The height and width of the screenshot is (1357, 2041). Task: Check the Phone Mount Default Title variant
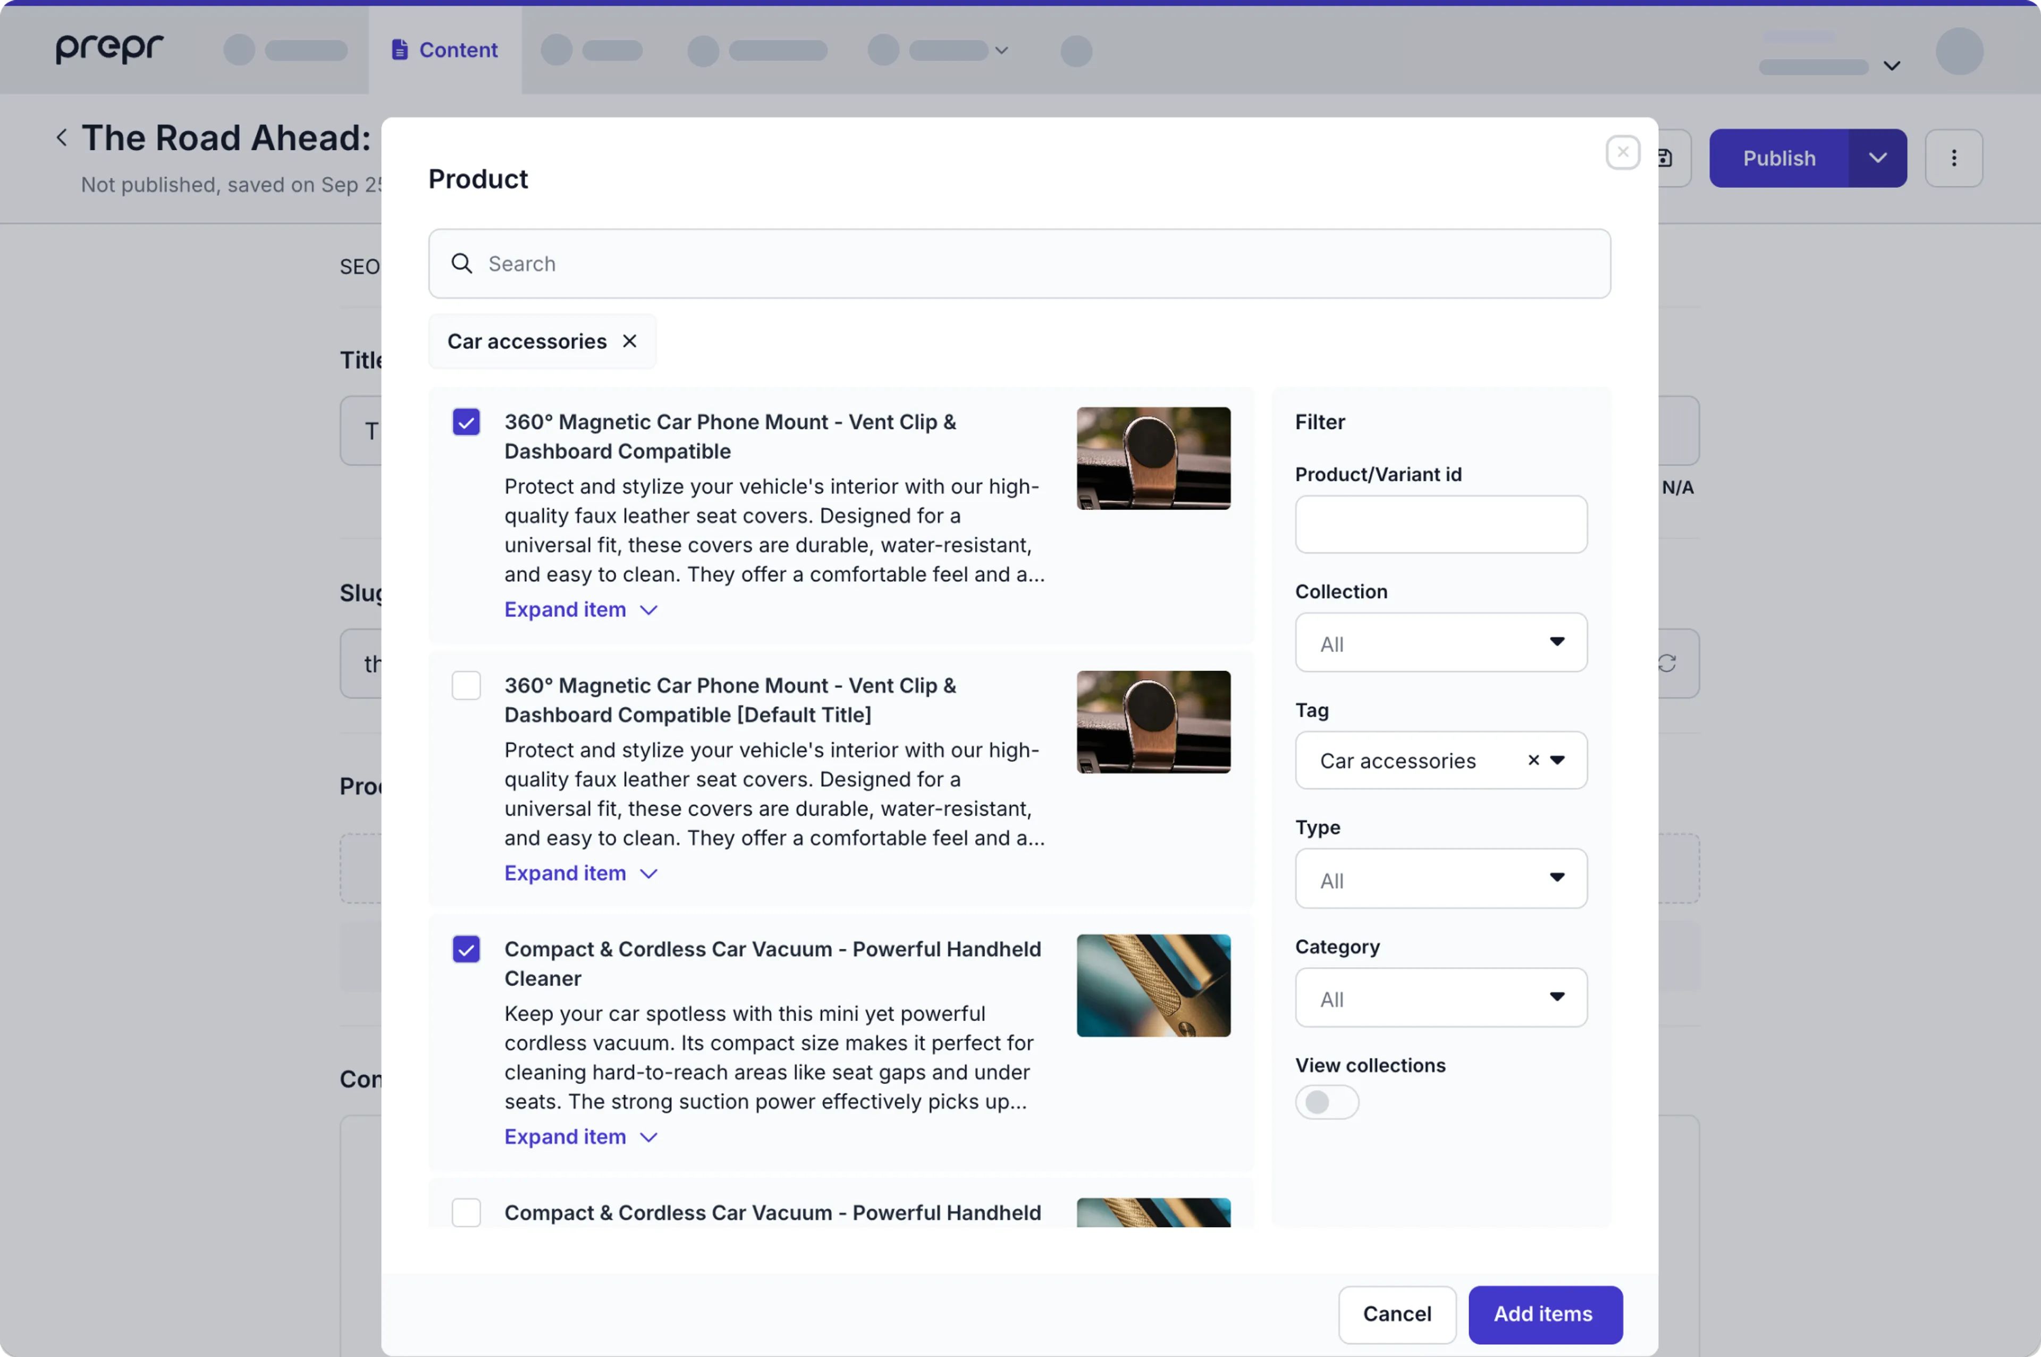tap(466, 686)
